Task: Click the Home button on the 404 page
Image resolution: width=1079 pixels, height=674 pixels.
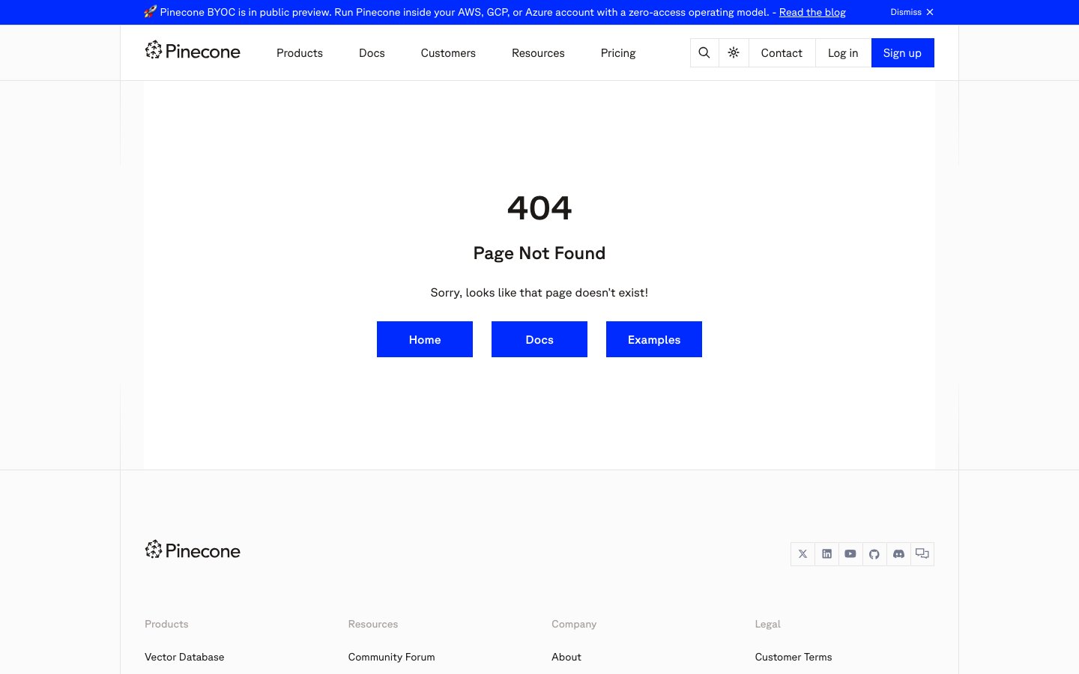Action: click(425, 339)
